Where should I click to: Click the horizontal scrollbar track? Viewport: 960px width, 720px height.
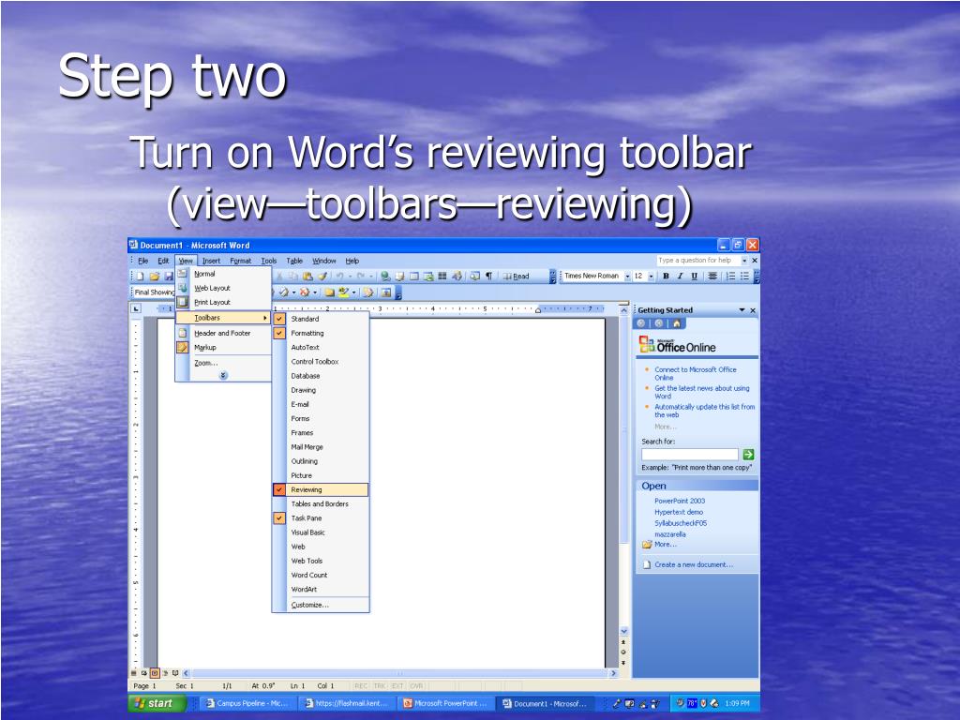tap(399, 673)
